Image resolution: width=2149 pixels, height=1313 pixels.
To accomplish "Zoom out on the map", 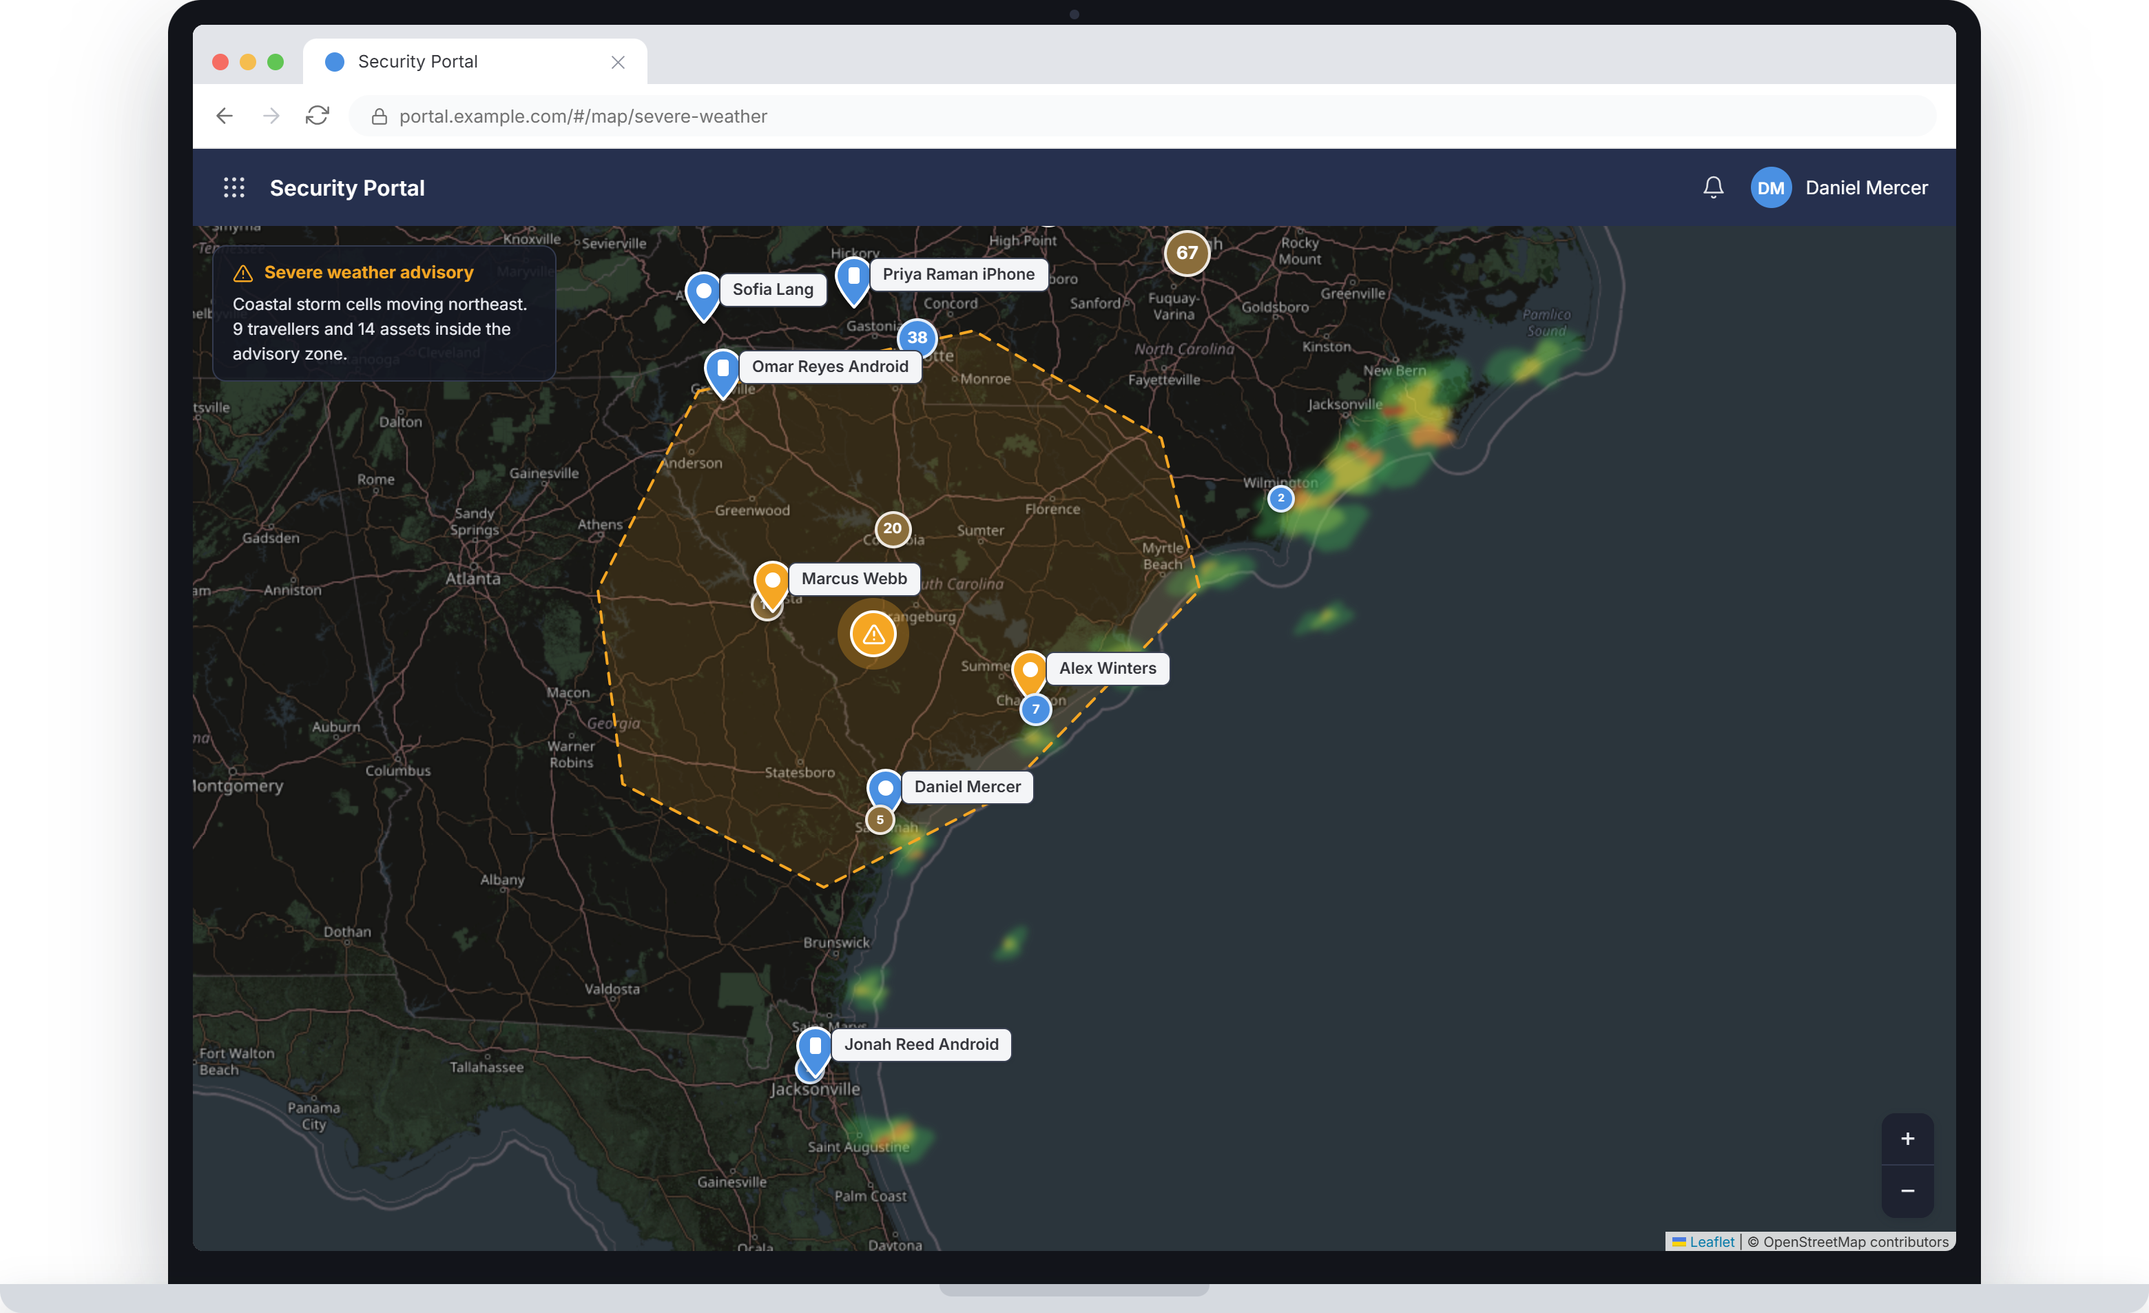I will [x=1907, y=1191].
